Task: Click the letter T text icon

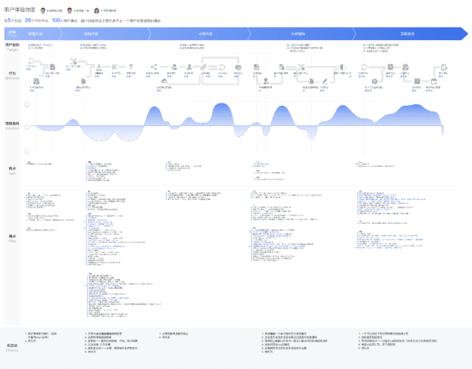Action: 130,67
